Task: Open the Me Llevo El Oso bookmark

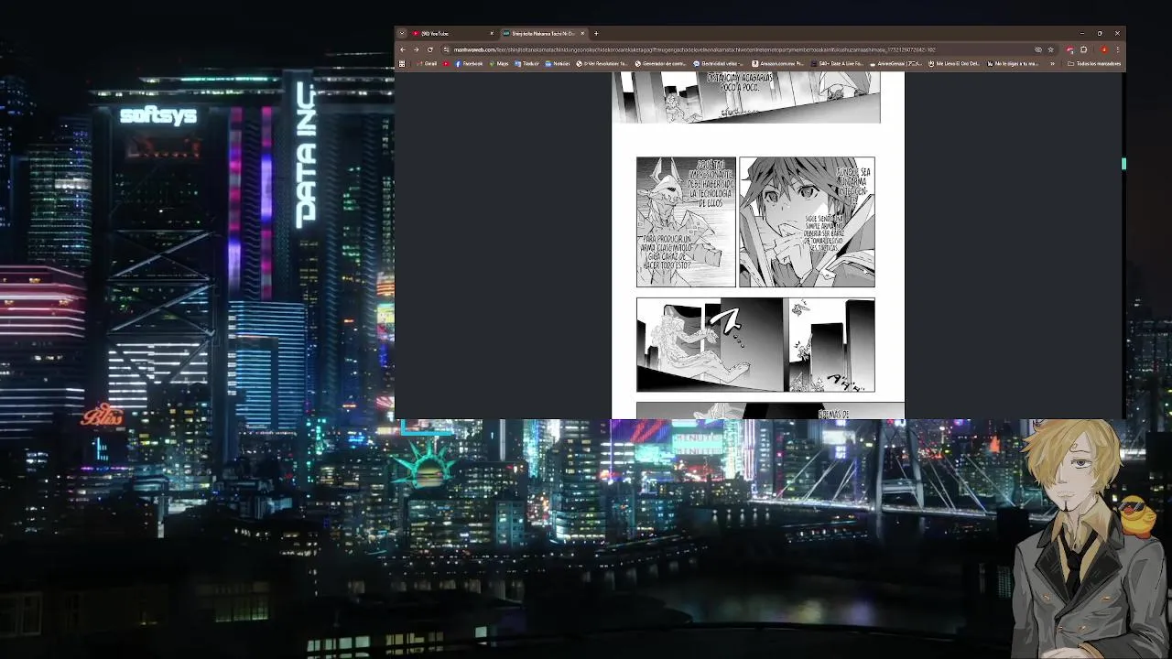Action: tap(954, 64)
